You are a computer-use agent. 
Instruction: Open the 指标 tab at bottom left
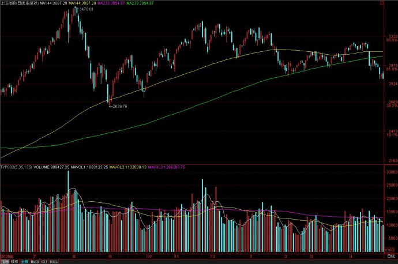pyautogui.click(x=5, y=262)
